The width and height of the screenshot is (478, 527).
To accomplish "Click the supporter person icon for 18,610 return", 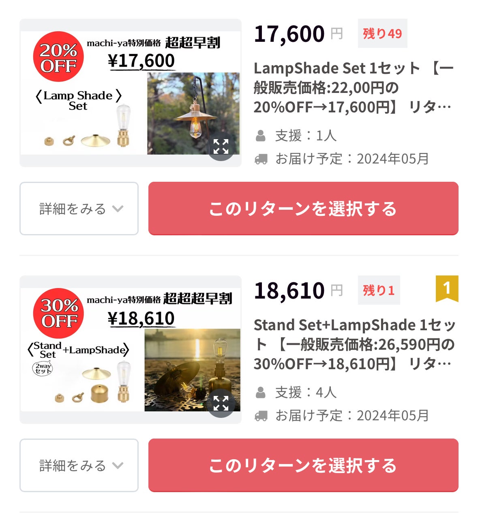I will (261, 392).
